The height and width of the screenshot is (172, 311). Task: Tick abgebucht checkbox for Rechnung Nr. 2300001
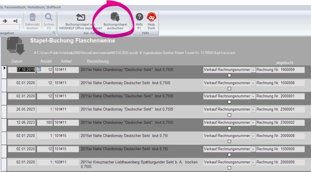point(229,115)
